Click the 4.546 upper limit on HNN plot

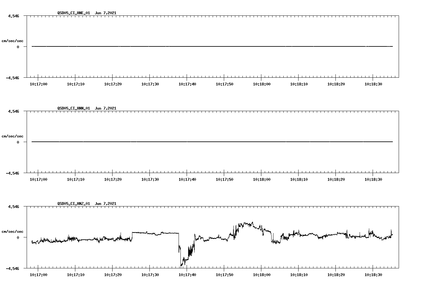click(14, 111)
